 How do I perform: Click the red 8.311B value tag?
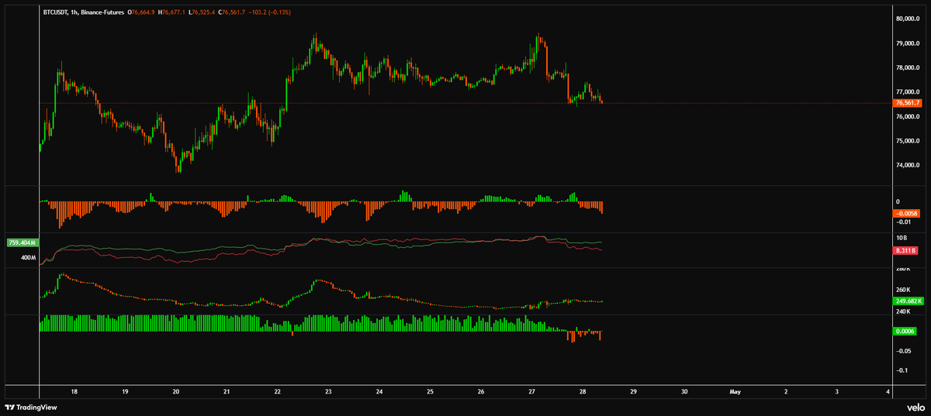[x=906, y=251]
